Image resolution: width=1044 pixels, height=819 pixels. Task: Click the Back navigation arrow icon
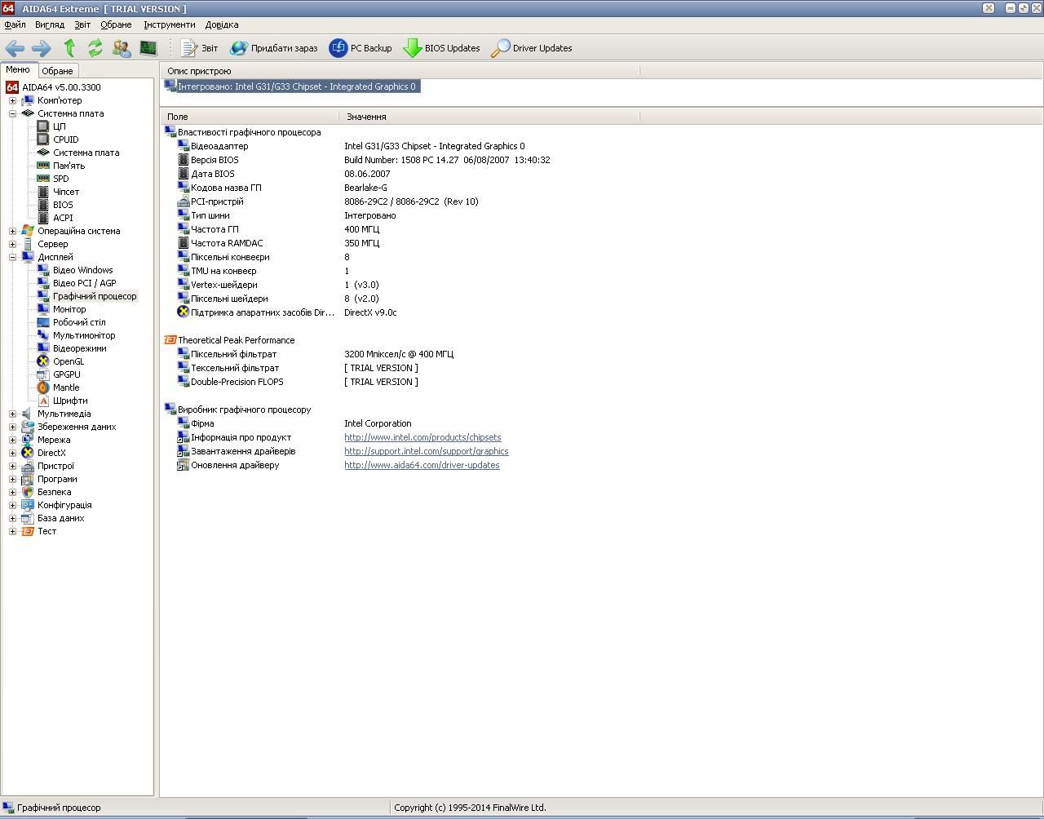click(15, 48)
